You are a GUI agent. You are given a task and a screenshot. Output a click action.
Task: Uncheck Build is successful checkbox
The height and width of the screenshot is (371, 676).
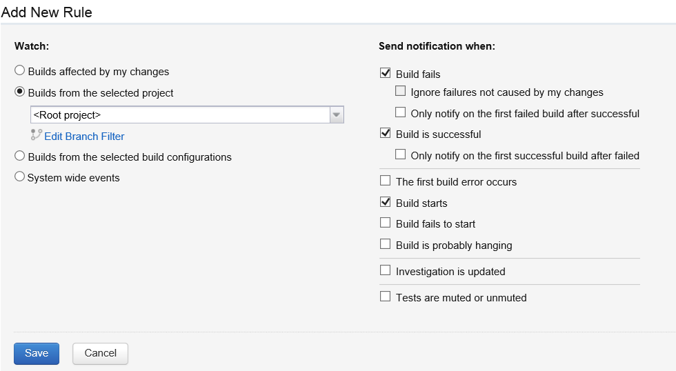(x=385, y=133)
